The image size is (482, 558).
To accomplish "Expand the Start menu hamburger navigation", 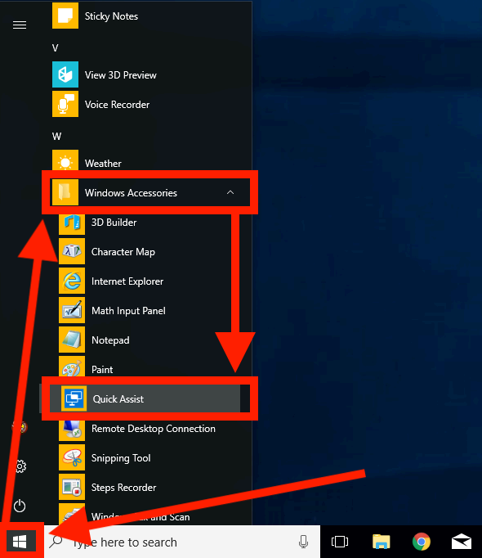I will [20, 25].
